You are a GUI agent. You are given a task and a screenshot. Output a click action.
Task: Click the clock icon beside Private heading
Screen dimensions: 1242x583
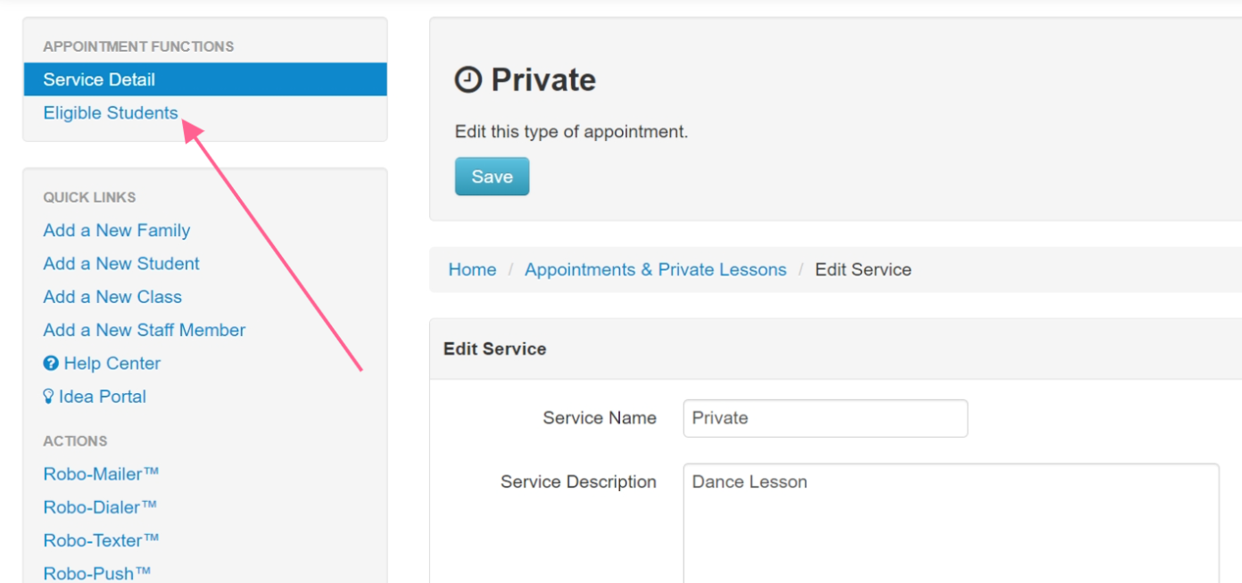[468, 80]
